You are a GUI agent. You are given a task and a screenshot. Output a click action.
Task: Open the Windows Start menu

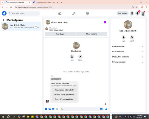point(3,117)
